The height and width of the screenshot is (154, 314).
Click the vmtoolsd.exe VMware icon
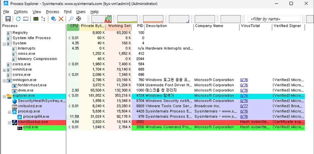pyautogui.click(x=15, y=106)
